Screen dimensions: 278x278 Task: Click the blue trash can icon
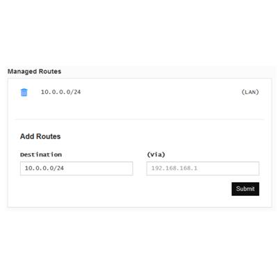point(24,92)
